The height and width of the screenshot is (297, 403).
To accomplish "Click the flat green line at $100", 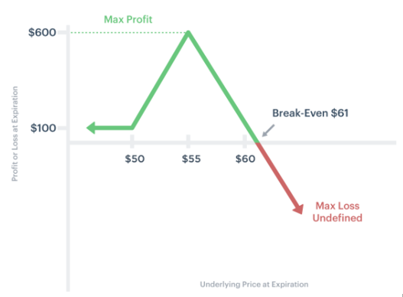I will click(x=113, y=128).
